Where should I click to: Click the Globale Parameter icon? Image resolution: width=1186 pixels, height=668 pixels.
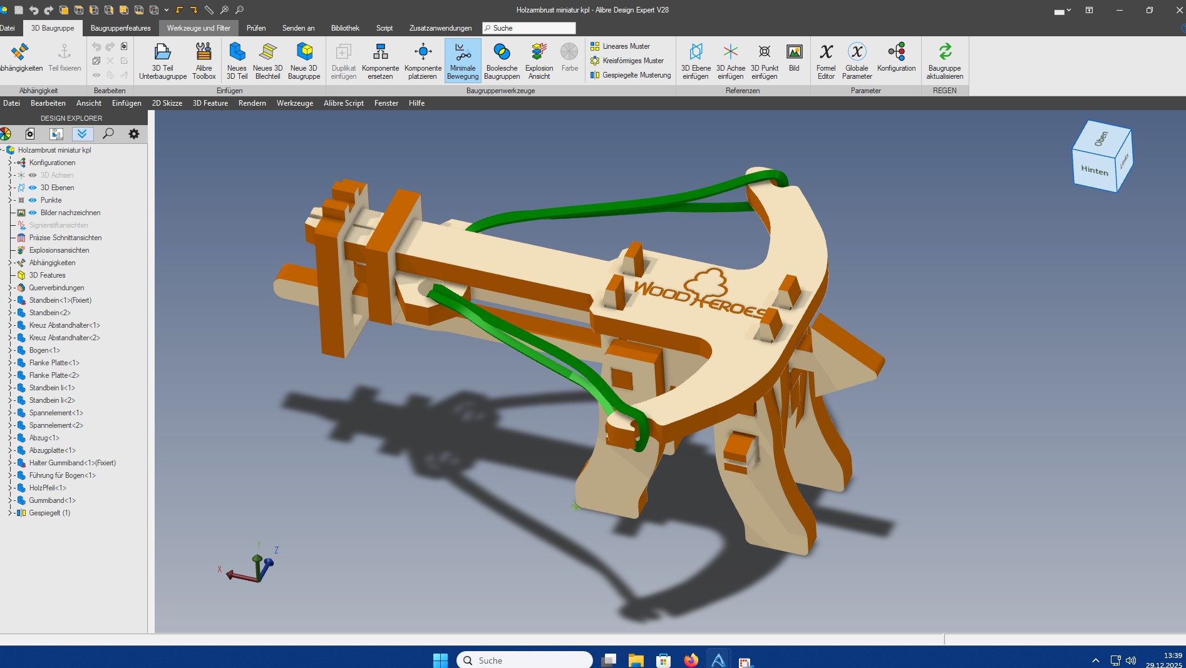857,53
